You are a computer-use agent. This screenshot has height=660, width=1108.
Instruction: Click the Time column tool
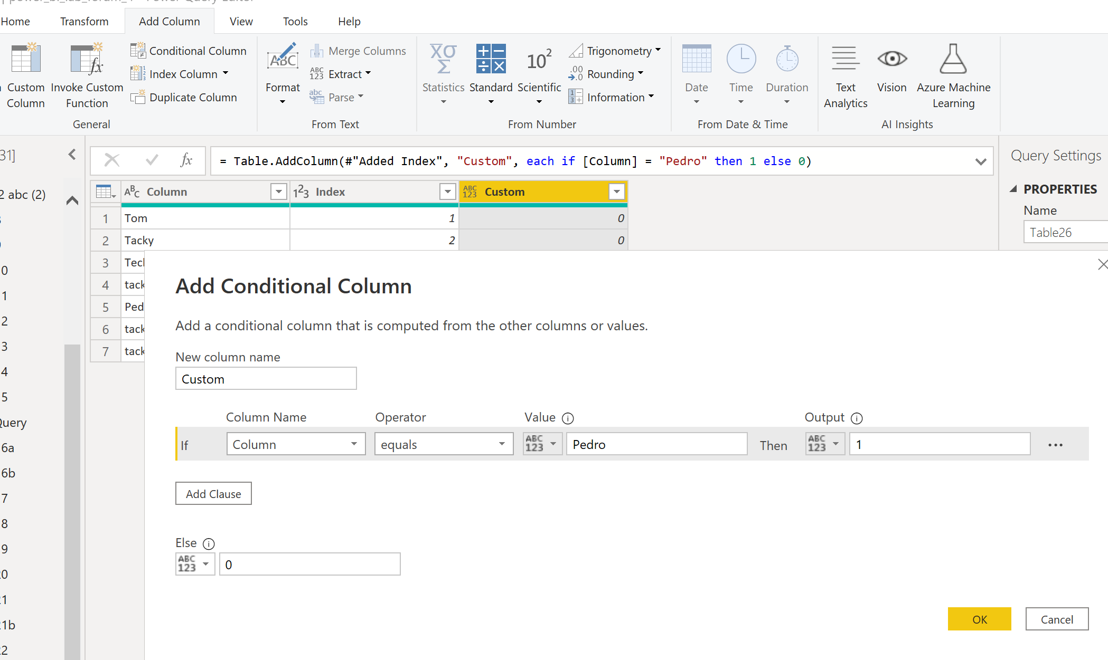741,74
